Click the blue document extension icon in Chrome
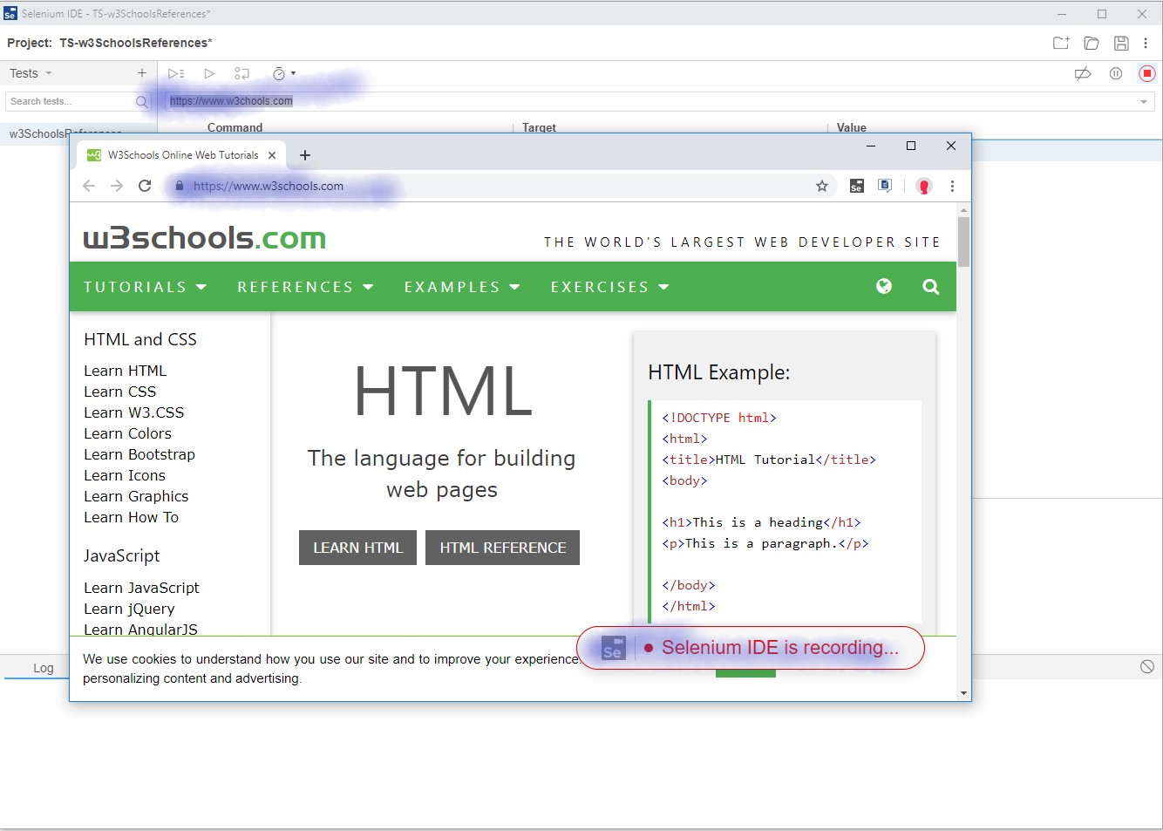The width and height of the screenshot is (1163, 831). 885,186
